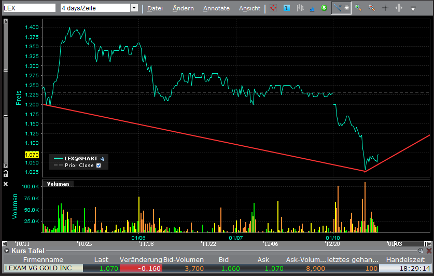The height and width of the screenshot is (276, 434).
Task: Click the Veränderung column header
Action: (141, 259)
